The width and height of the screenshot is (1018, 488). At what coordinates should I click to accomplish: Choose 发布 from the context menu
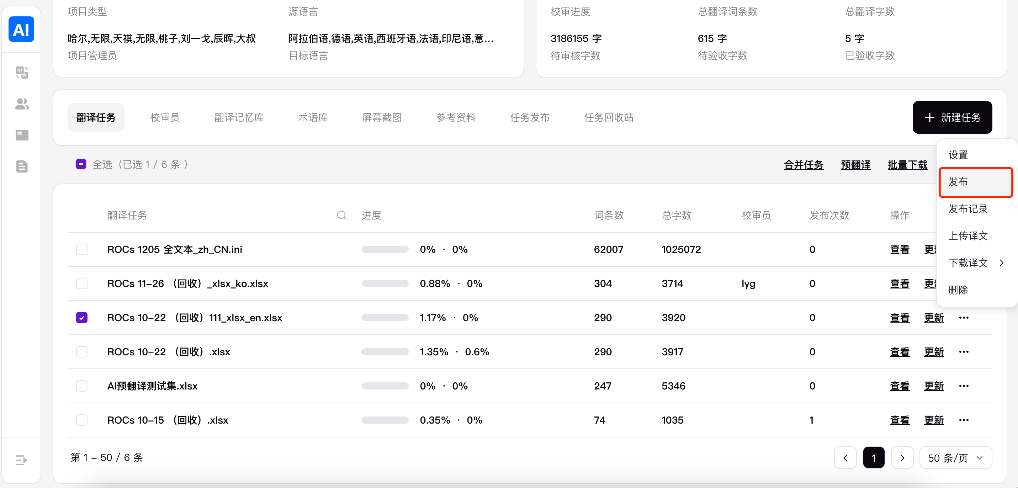[x=975, y=182]
